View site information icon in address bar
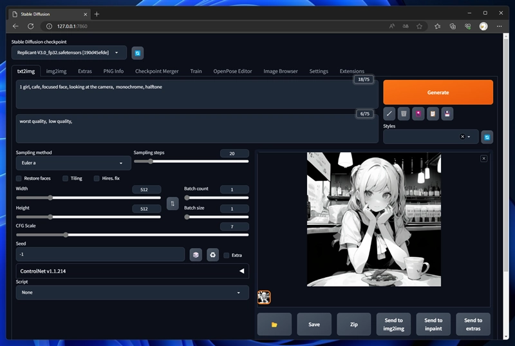515x346 pixels. pyautogui.click(x=49, y=26)
